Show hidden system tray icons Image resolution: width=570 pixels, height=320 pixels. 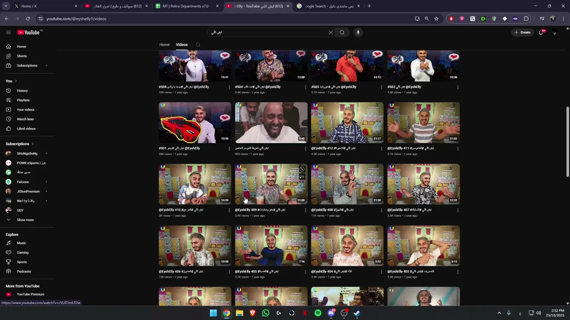click(499, 313)
